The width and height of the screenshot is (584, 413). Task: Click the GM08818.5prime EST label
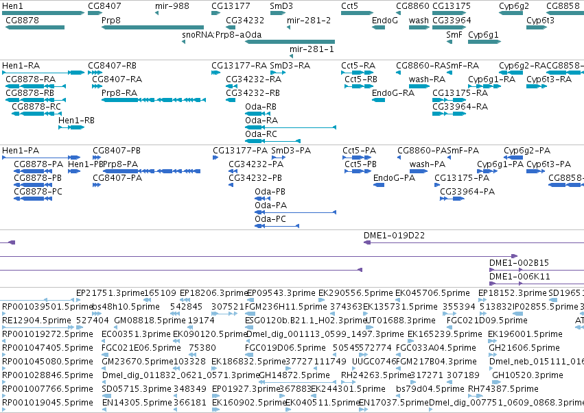pyautogui.click(x=150, y=321)
